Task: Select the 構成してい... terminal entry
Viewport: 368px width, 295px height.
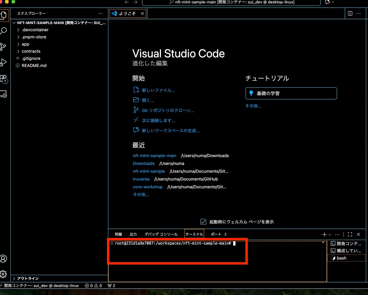Action: 347,251
